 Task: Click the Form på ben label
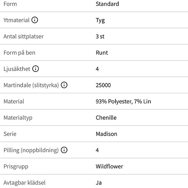click(x=19, y=53)
